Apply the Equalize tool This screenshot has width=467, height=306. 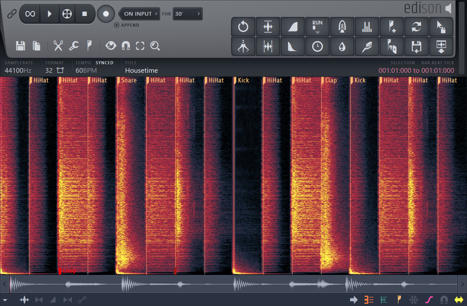[x=367, y=27]
